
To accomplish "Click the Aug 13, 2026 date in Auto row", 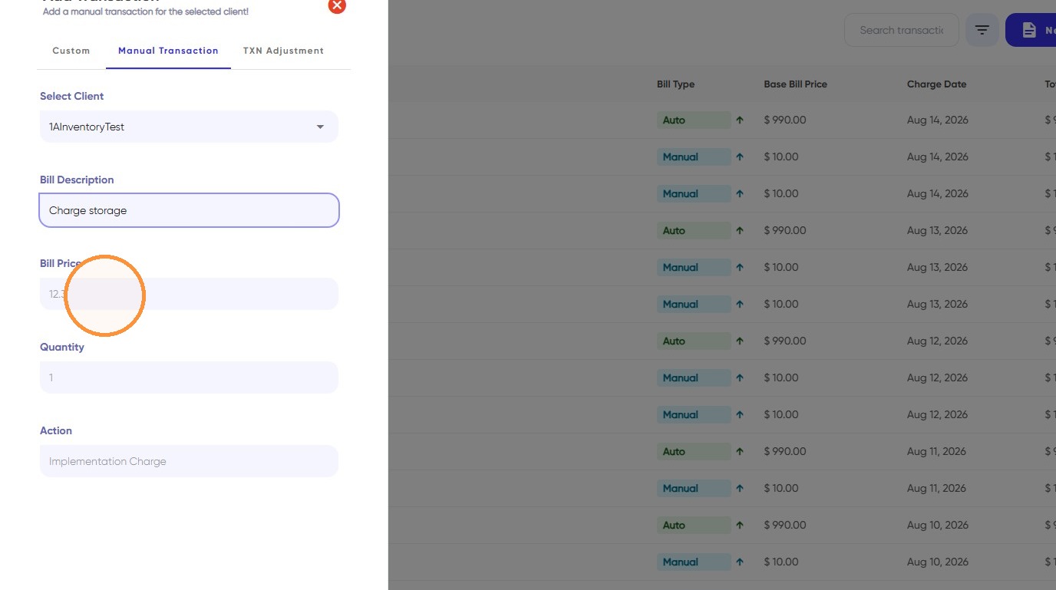I will [x=938, y=230].
